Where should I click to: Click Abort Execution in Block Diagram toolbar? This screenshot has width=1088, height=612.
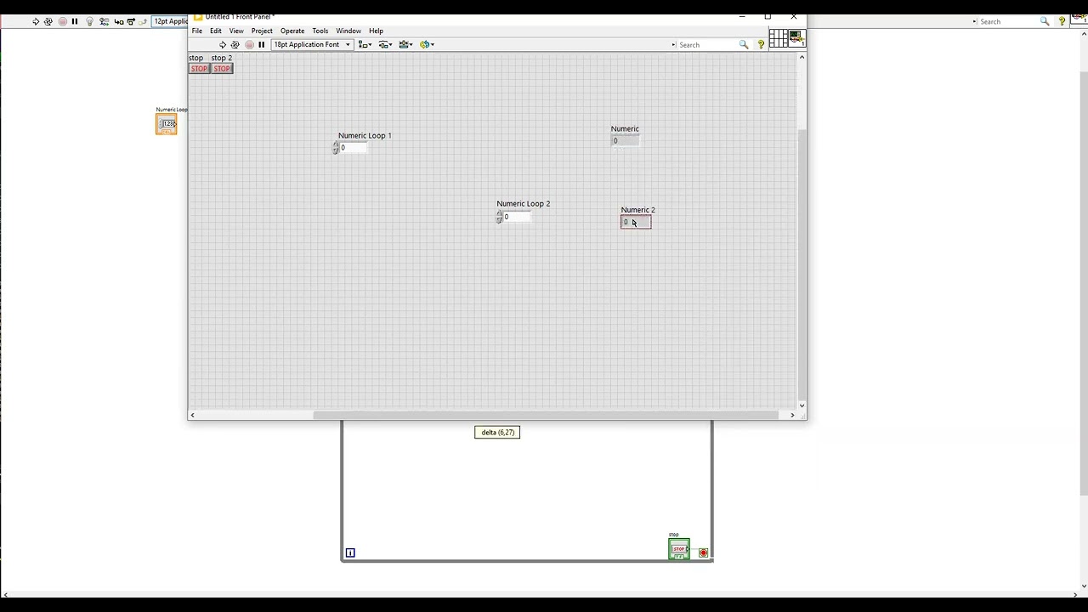62,21
